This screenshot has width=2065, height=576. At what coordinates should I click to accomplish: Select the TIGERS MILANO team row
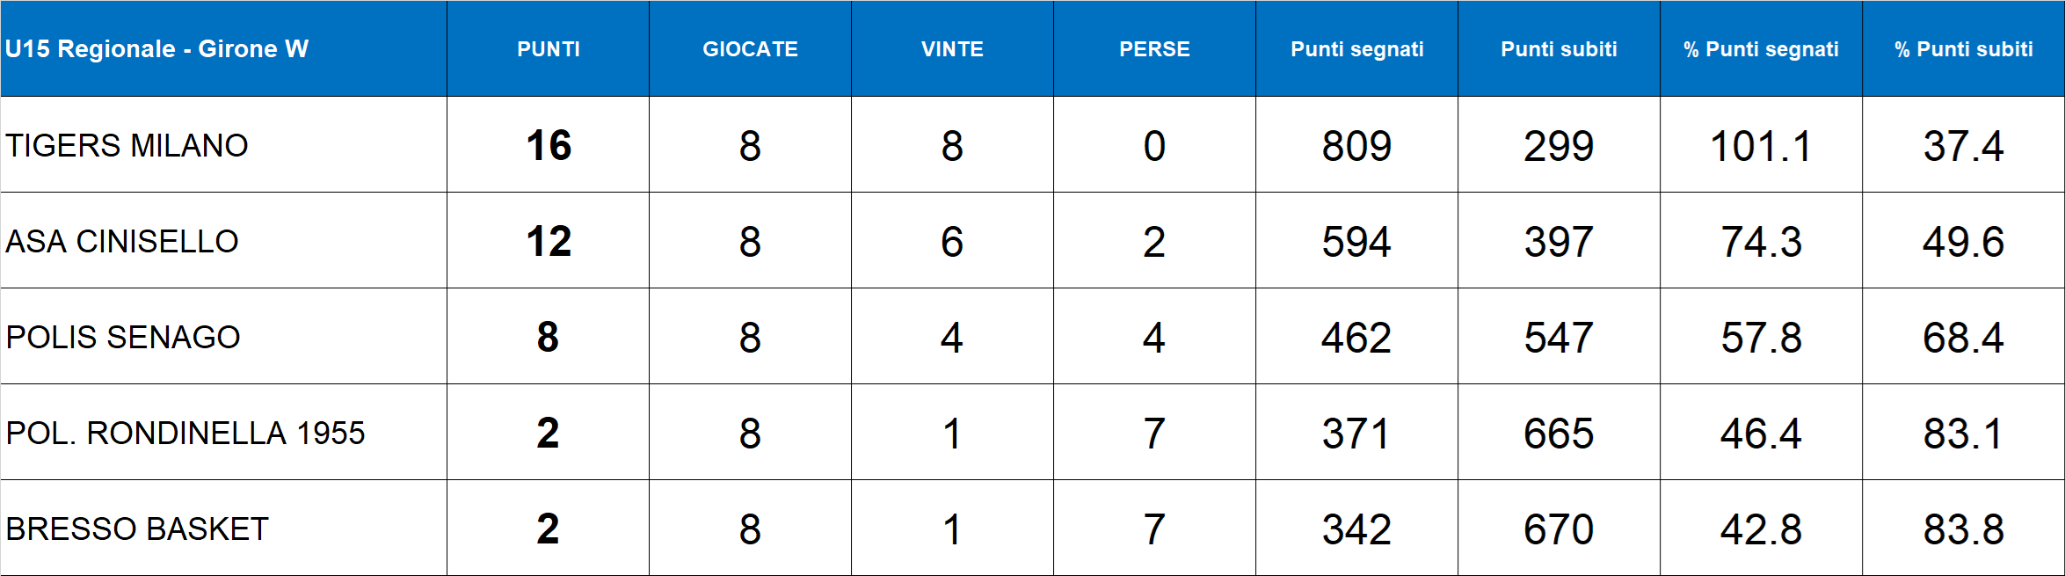(x=127, y=145)
